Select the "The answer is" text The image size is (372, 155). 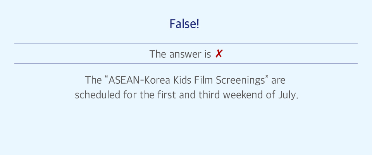(x=180, y=54)
